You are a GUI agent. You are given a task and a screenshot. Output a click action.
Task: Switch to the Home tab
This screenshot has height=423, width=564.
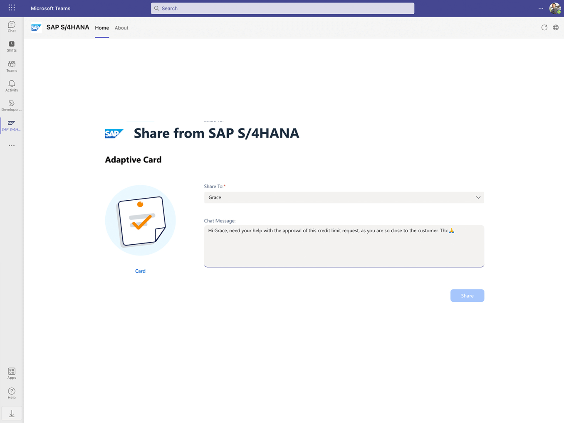(102, 28)
